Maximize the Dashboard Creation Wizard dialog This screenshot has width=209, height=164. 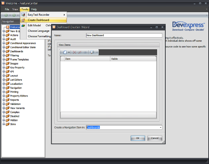point(157,27)
